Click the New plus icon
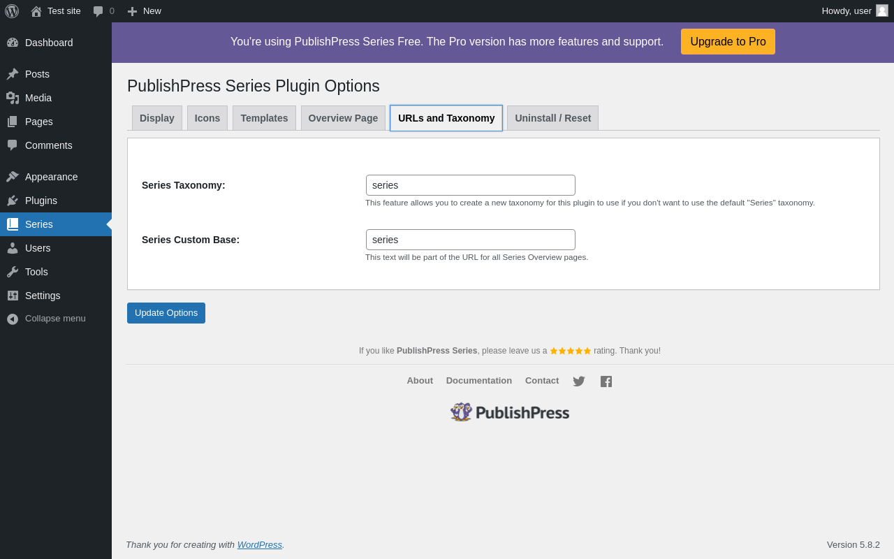This screenshot has width=894, height=559. click(132, 11)
